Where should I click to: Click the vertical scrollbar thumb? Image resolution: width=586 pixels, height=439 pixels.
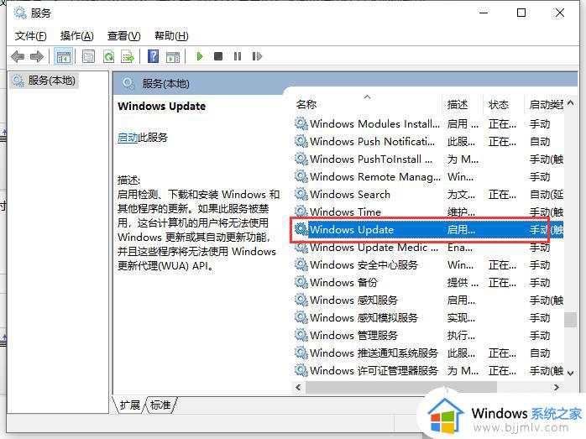(x=570, y=320)
